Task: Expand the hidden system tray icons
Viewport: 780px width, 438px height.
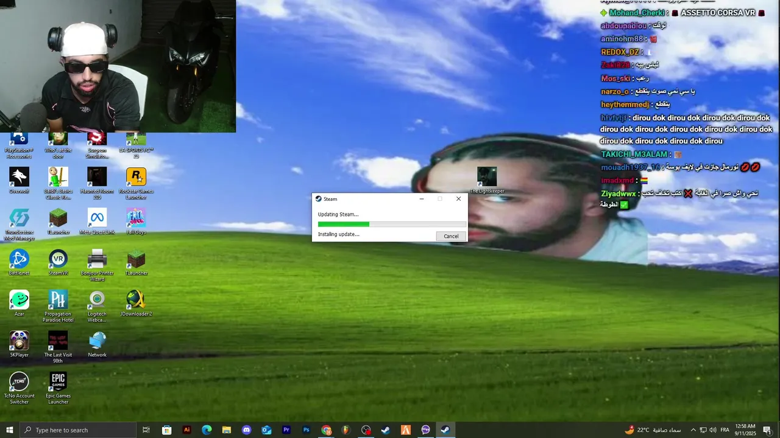Action: tap(693, 430)
